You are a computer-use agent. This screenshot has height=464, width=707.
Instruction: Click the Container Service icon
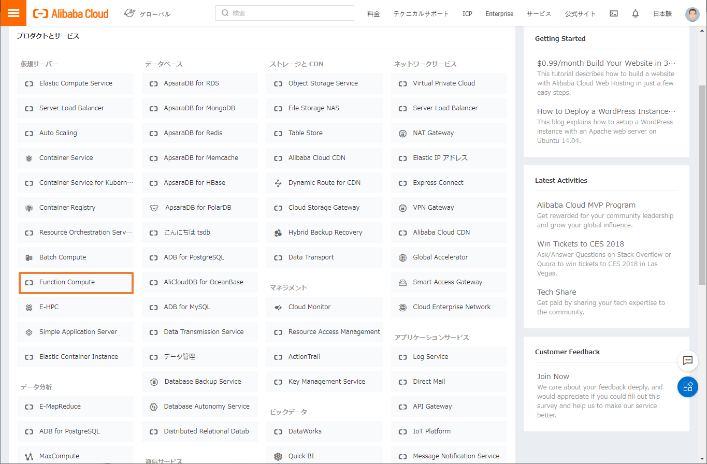(x=29, y=158)
